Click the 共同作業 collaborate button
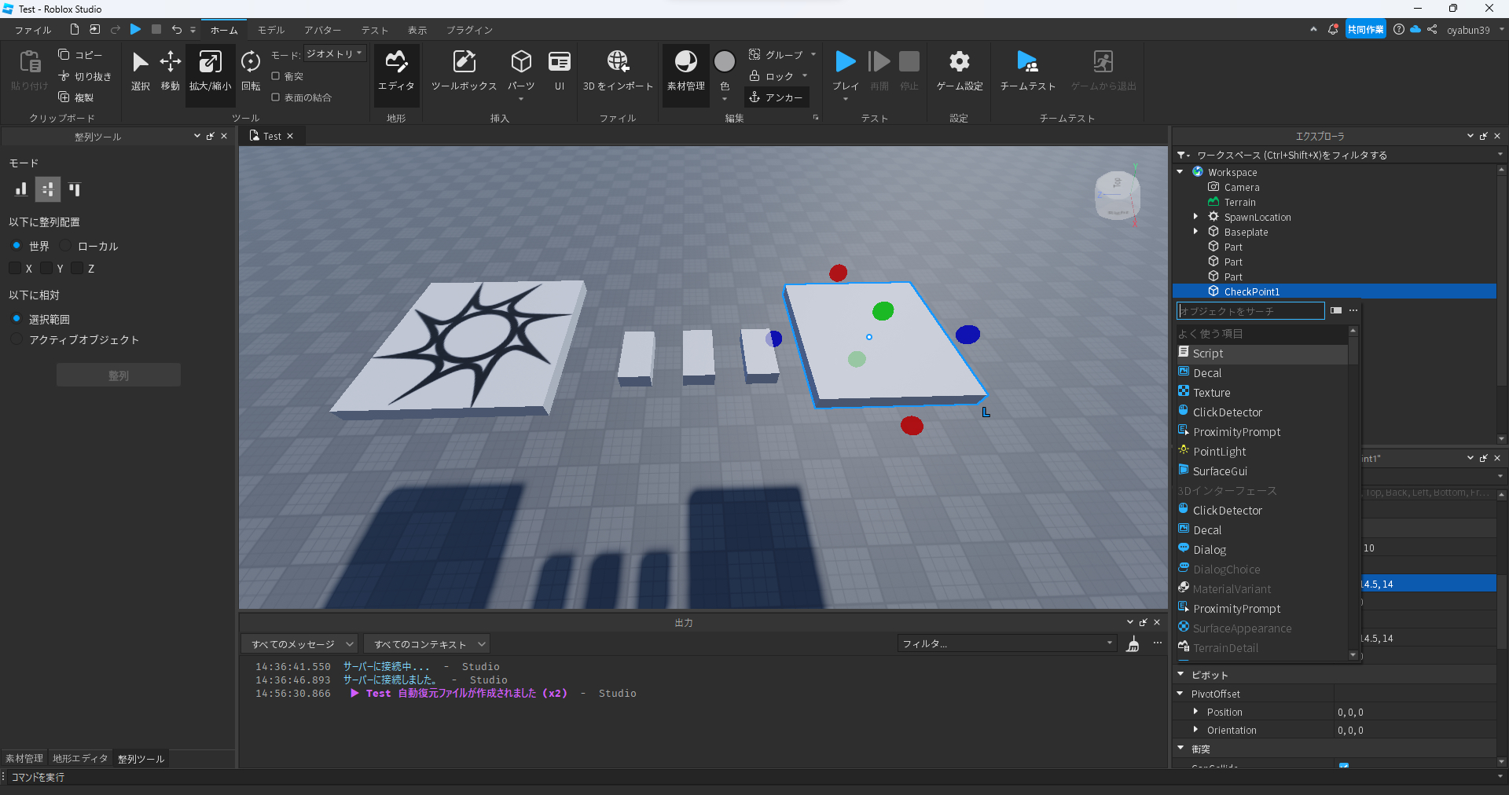This screenshot has height=795, width=1509. click(1365, 29)
